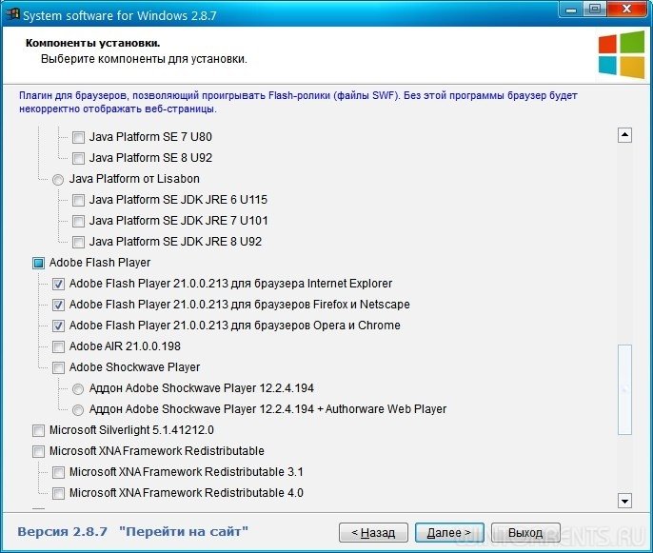
Task: Click Далее to continue installation
Action: coord(448,532)
